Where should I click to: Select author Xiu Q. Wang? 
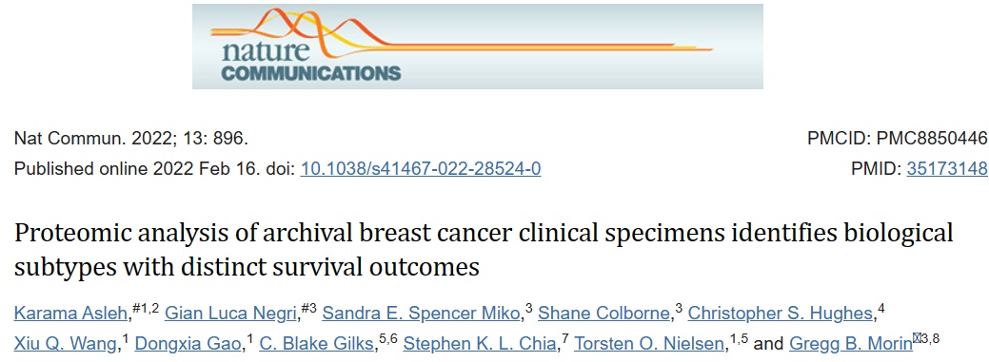click(x=67, y=344)
